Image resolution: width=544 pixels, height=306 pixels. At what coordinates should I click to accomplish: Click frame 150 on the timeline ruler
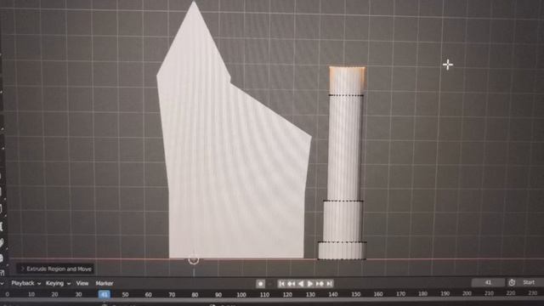[x=356, y=294]
